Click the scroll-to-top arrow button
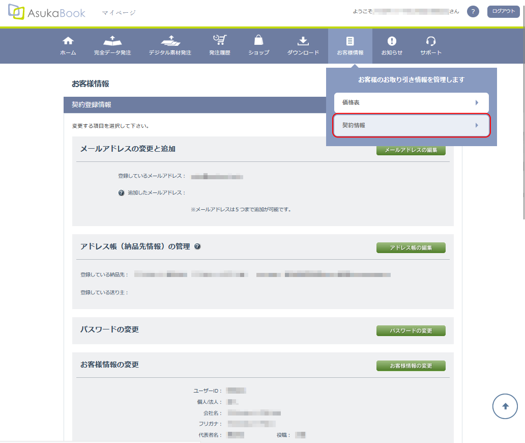This screenshot has width=525, height=443. tap(505, 406)
